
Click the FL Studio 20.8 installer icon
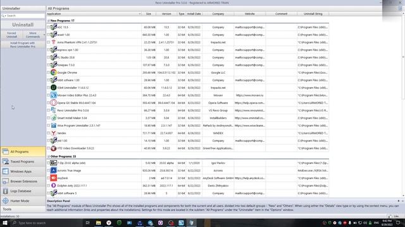point(53,57)
